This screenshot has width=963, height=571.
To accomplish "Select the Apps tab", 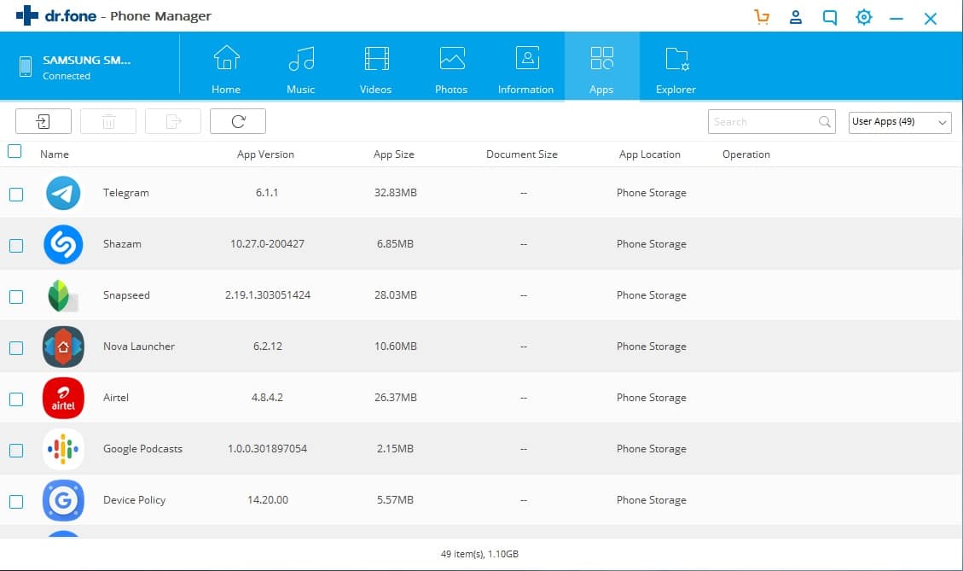I will coord(602,66).
